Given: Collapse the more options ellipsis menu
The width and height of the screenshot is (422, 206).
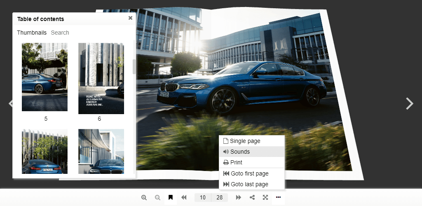Looking at the screenshot, I should pyautogui.click(x=278, y=197).
